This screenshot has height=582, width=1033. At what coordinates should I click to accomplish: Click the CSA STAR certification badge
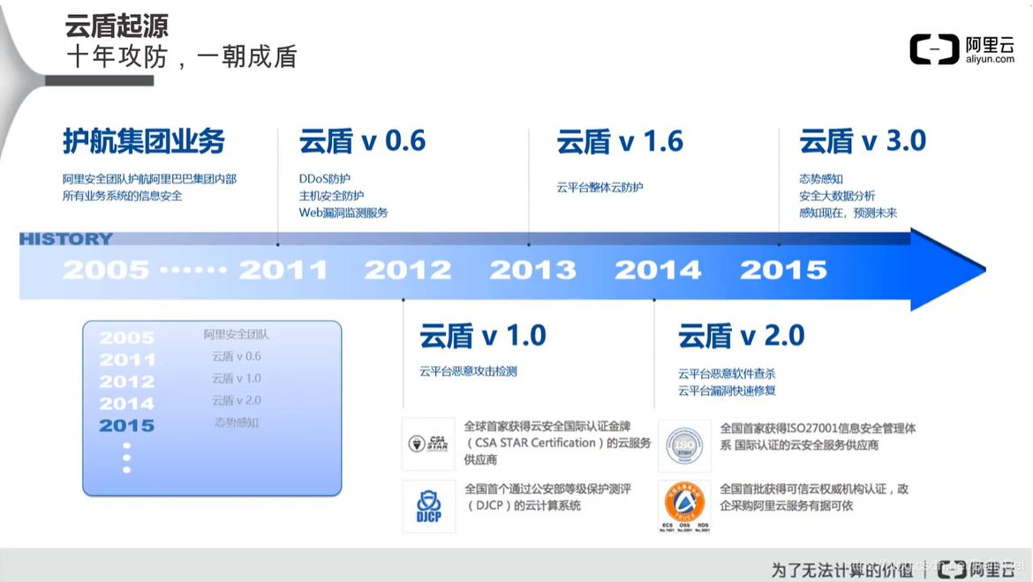point(428,444)
